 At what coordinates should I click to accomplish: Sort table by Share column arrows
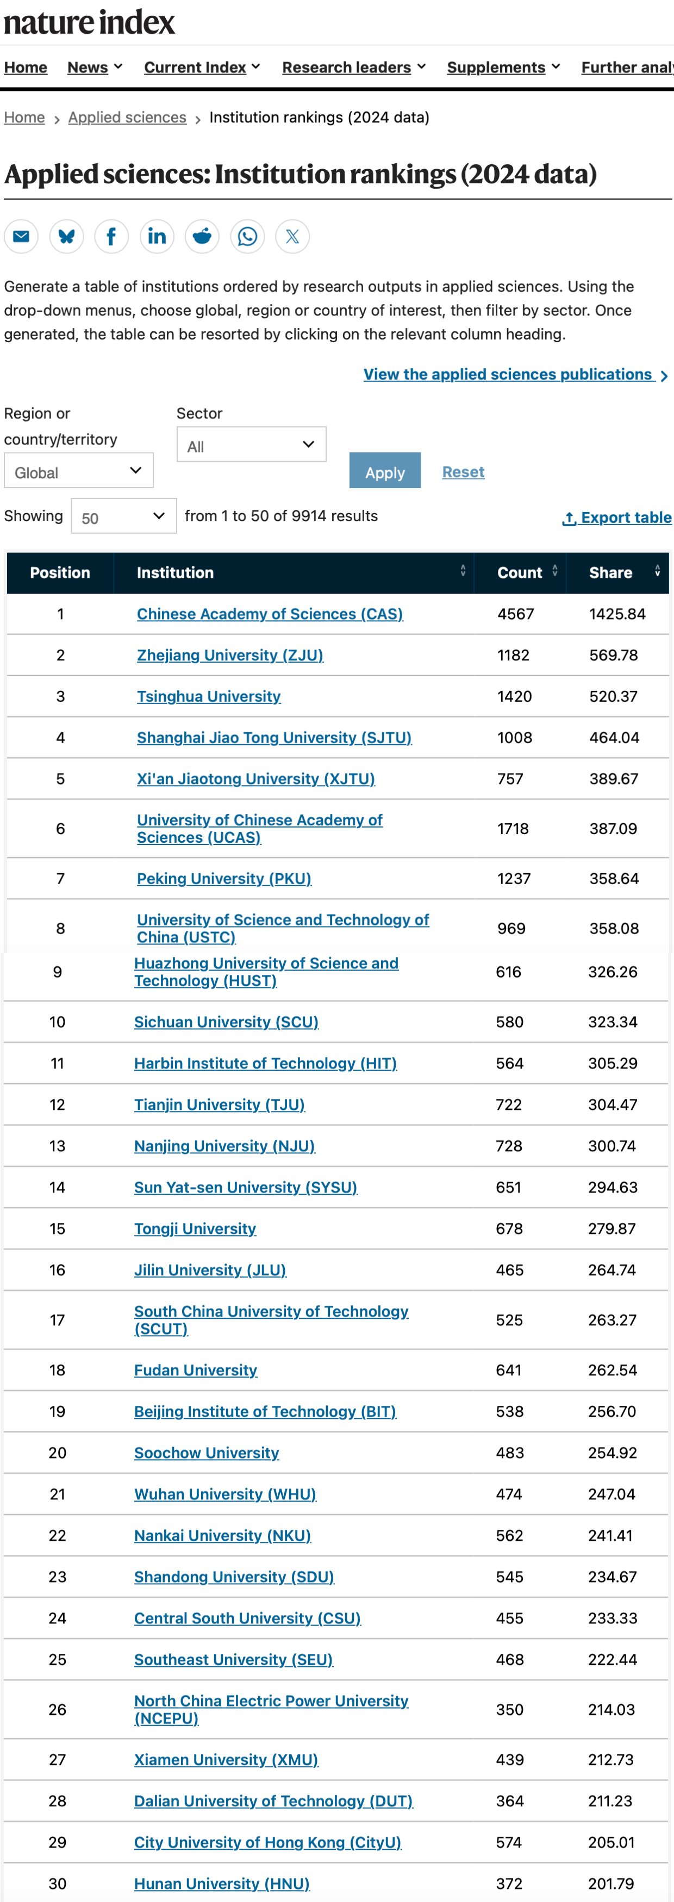[x=657, y=571]
